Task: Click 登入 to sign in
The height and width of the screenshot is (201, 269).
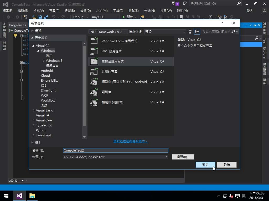Action: (x=250, y=11)
